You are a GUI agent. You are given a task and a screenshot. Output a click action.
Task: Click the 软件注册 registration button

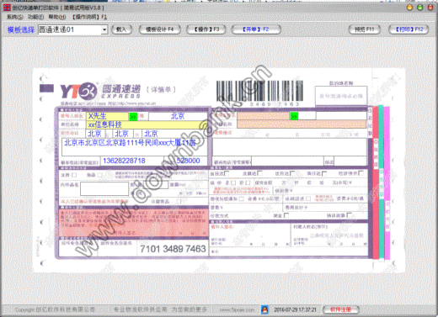341,309
